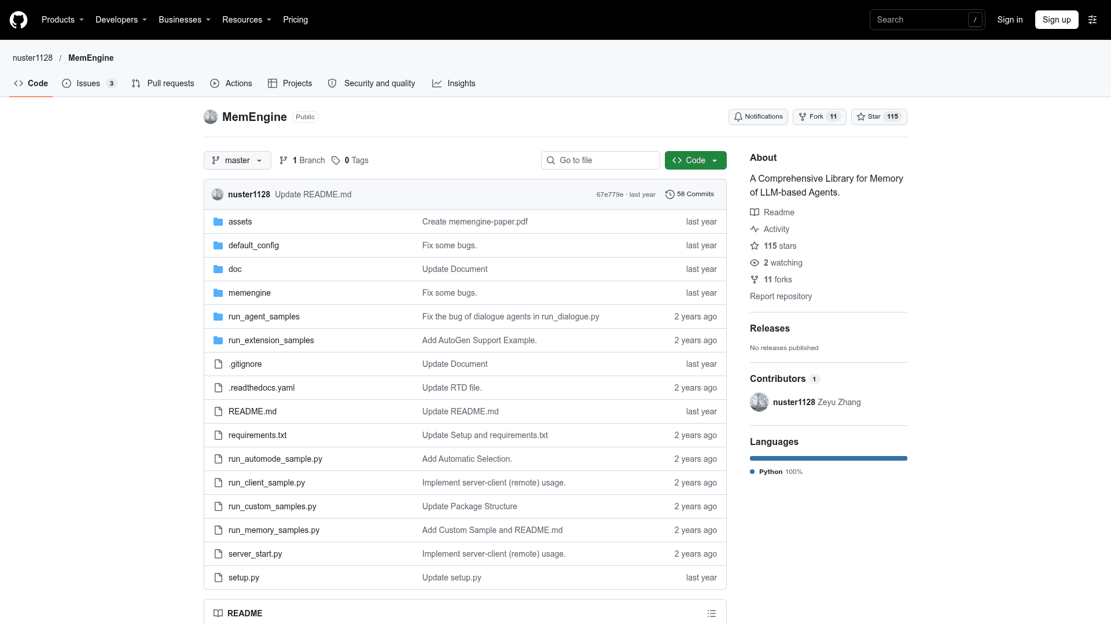
Task: Click the star icon beside 115 stars
Action: (x=755, y=246)
